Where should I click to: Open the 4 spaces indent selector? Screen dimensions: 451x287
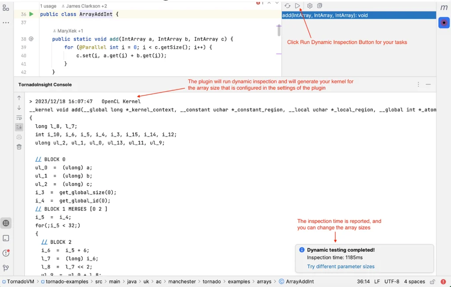coord(414,282)
